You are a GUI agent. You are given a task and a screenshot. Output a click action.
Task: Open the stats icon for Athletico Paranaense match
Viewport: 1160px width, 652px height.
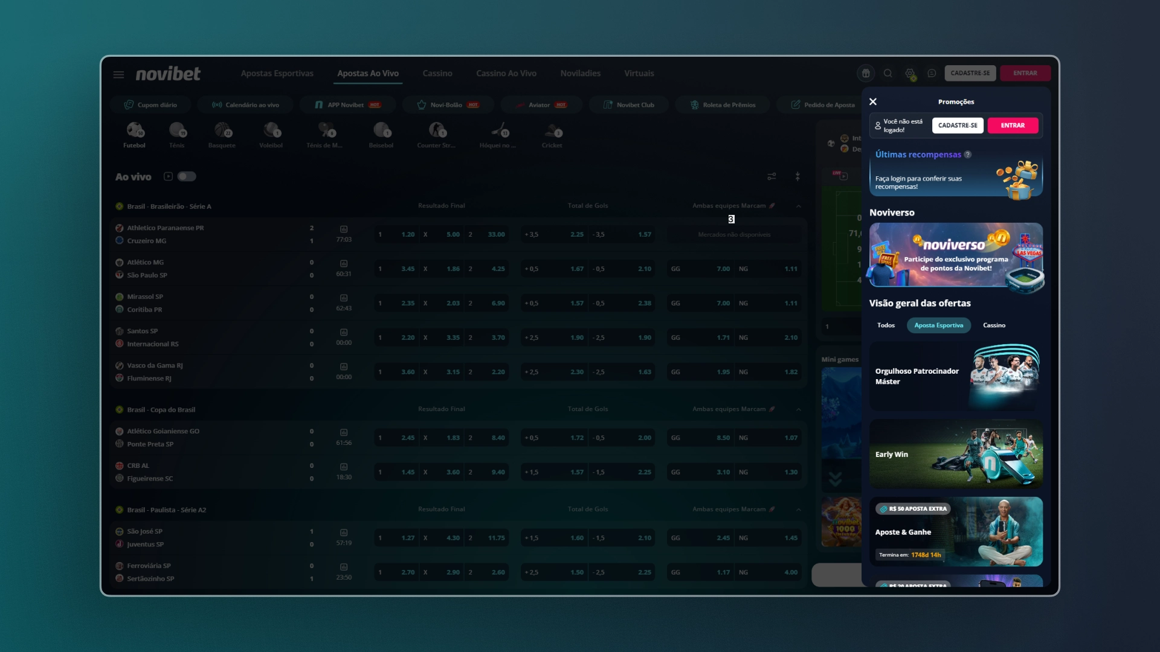344,229
